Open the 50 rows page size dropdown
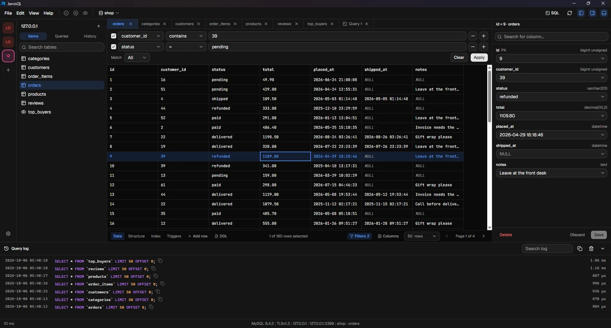Viewport: 611px width, 328px height. [x=422, y=236]
